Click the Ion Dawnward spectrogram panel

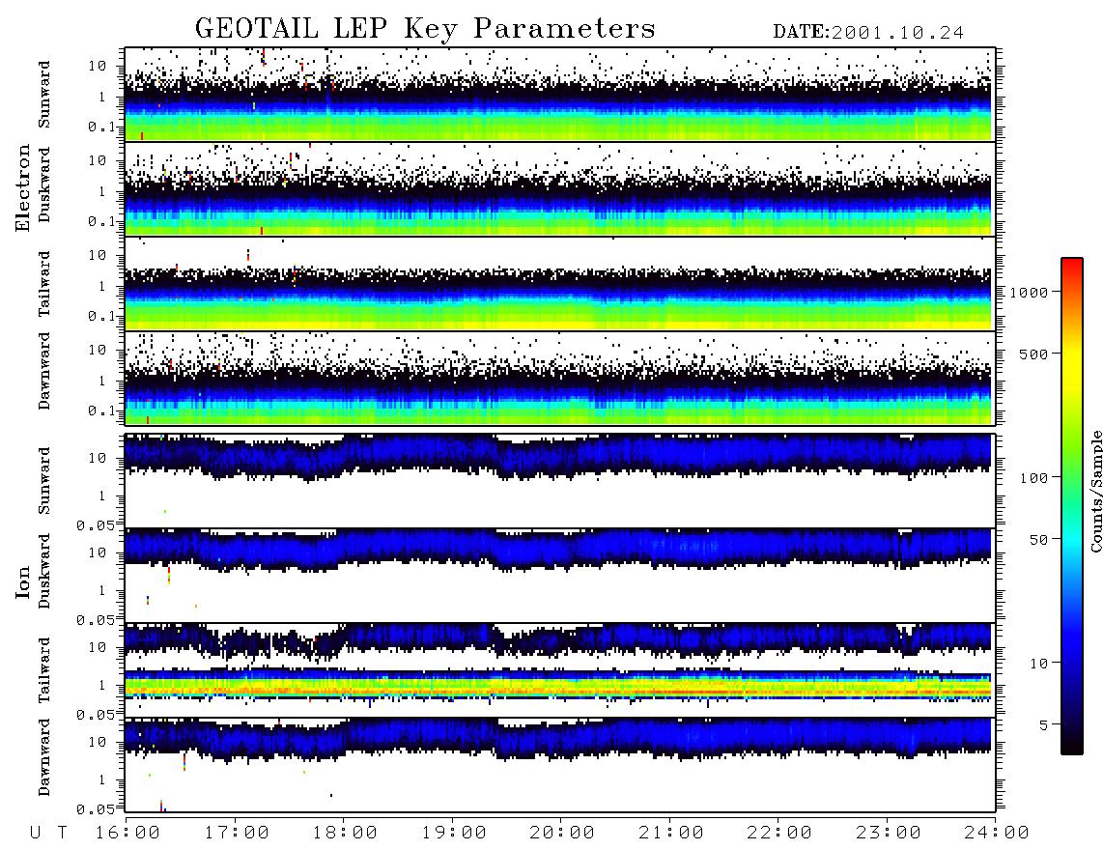[560, 764]
